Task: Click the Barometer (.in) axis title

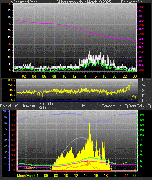Action: click(x=132, y=2)
